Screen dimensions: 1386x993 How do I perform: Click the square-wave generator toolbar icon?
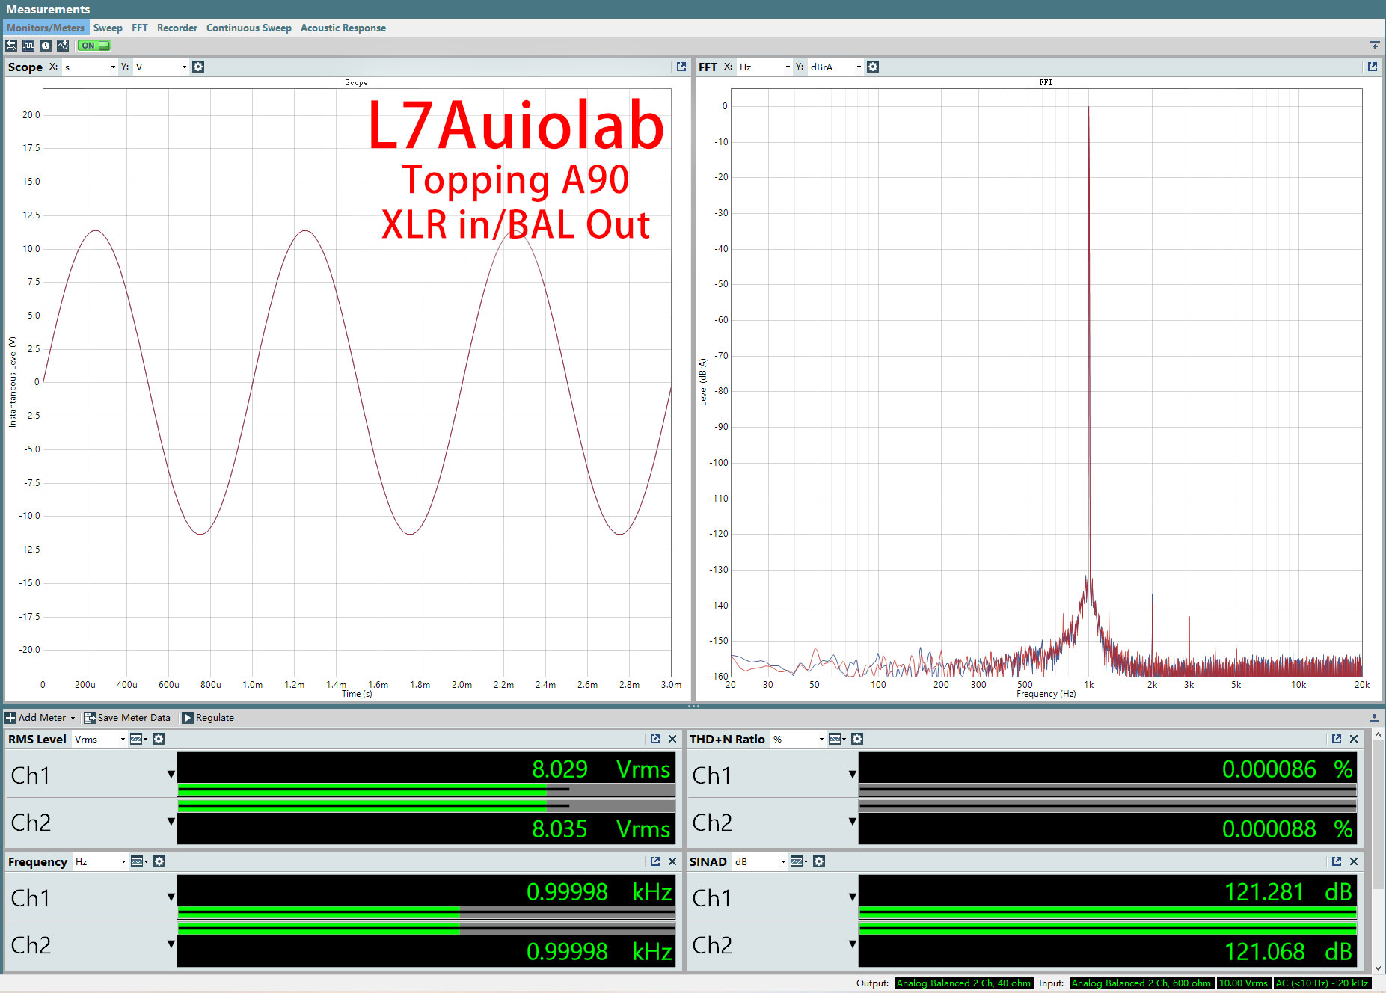click(28, 46)
